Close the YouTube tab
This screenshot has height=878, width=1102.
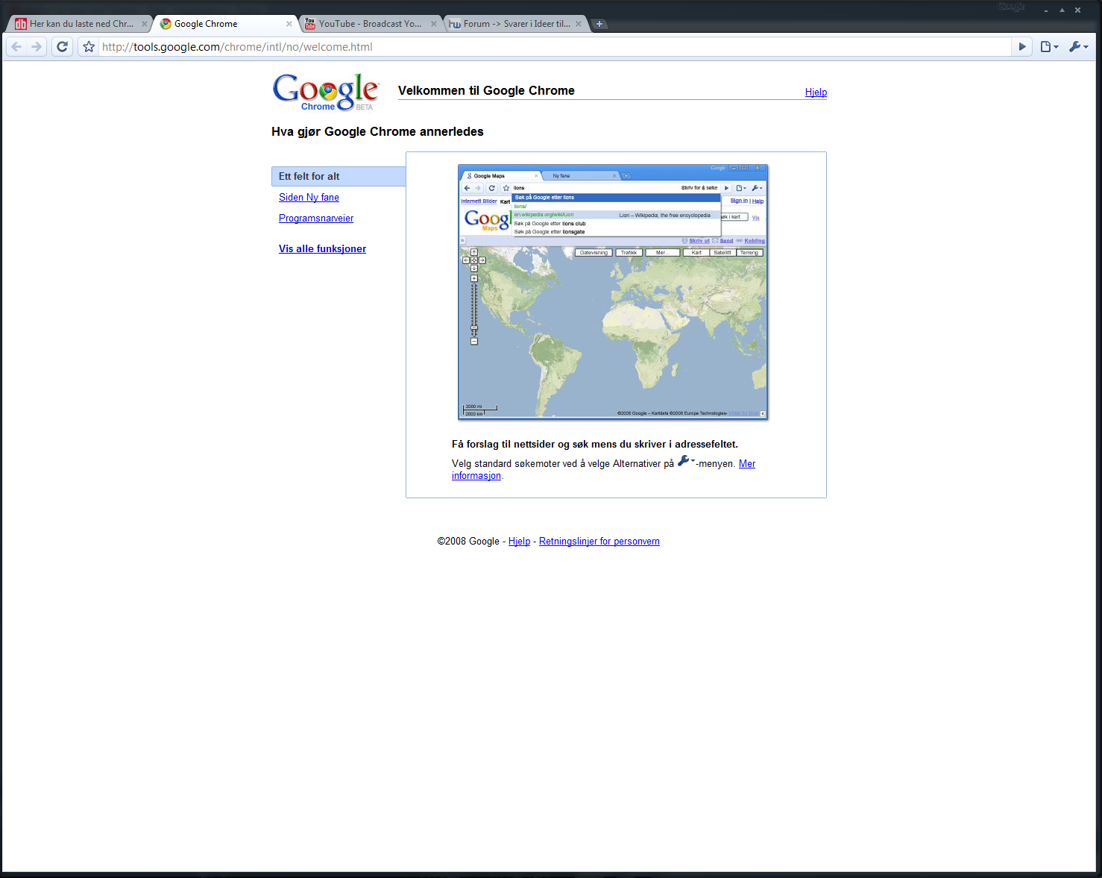[434, 24]
